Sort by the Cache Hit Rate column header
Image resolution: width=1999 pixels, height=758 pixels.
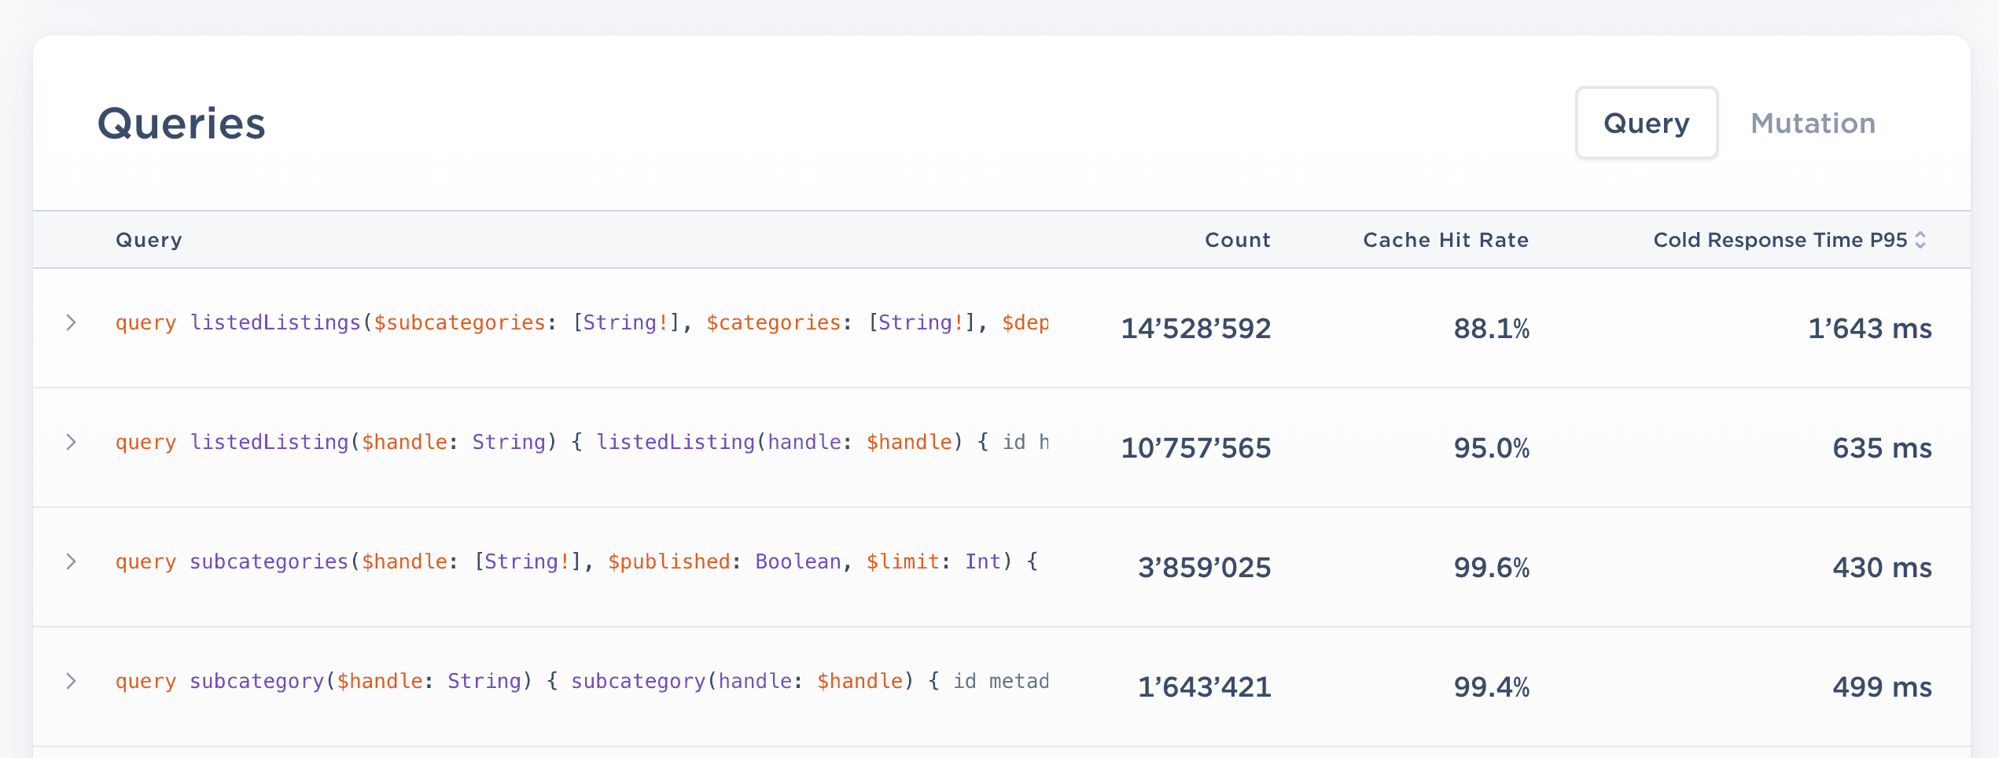(x=1445, y=240)
